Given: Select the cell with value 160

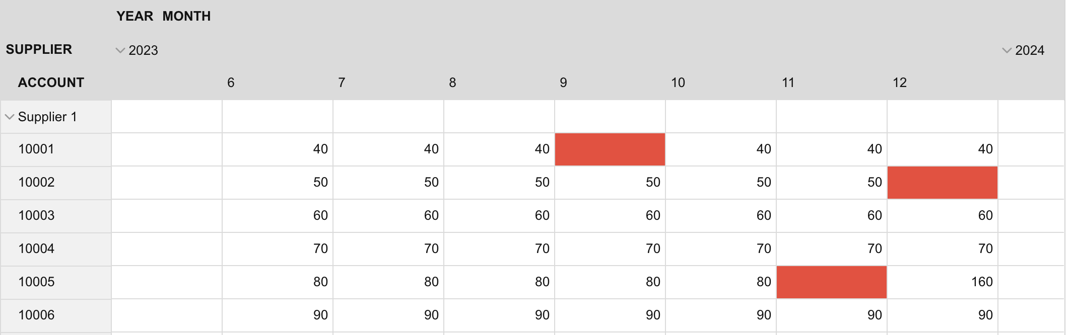Looking at the screenshot, I should [x=942, y=282].
